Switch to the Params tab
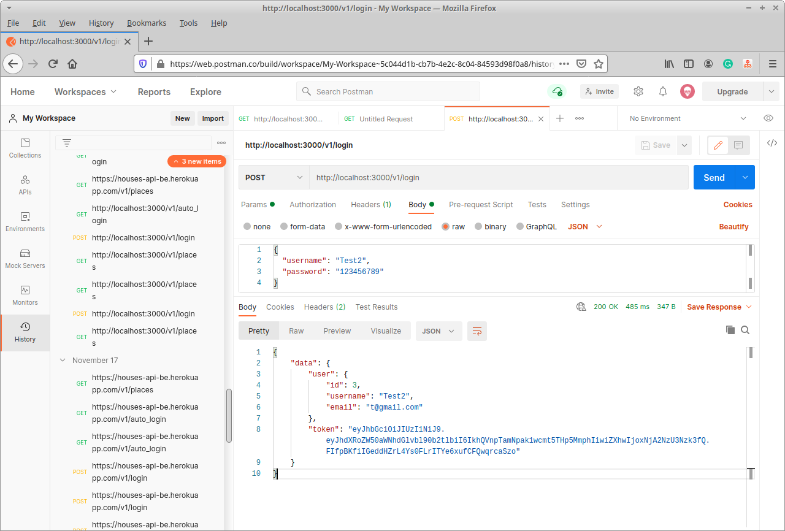This screenshot has width=785, height=531. [x=258, y=204]
